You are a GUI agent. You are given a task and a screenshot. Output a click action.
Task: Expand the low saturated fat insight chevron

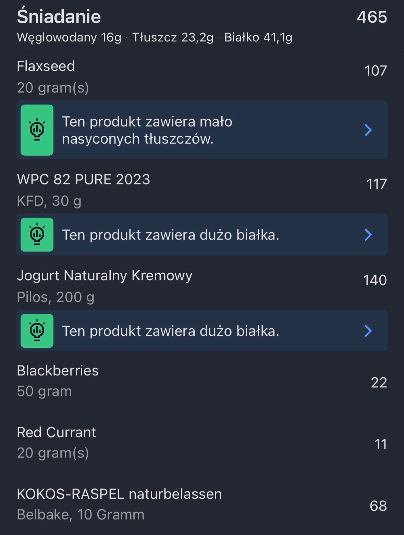click(x=368, y=130)
